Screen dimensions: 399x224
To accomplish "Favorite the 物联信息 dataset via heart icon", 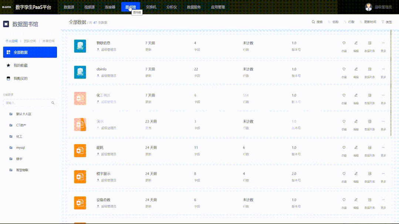I will (344, 43).
